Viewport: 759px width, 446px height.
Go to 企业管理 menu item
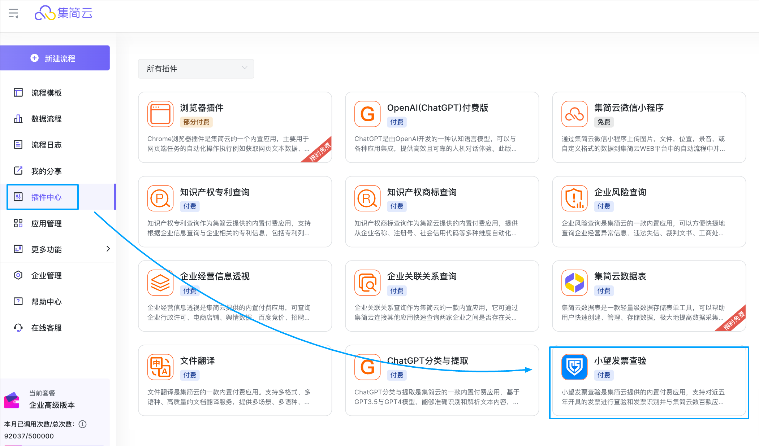[x=58, y=275]
